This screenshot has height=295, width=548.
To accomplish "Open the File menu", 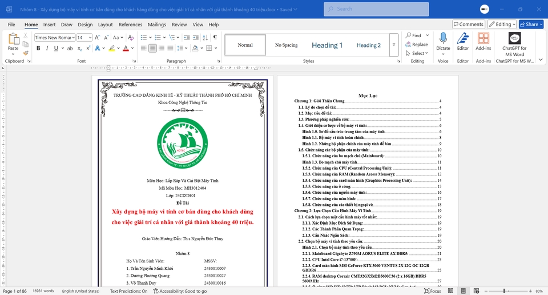I will click(11, 25).
